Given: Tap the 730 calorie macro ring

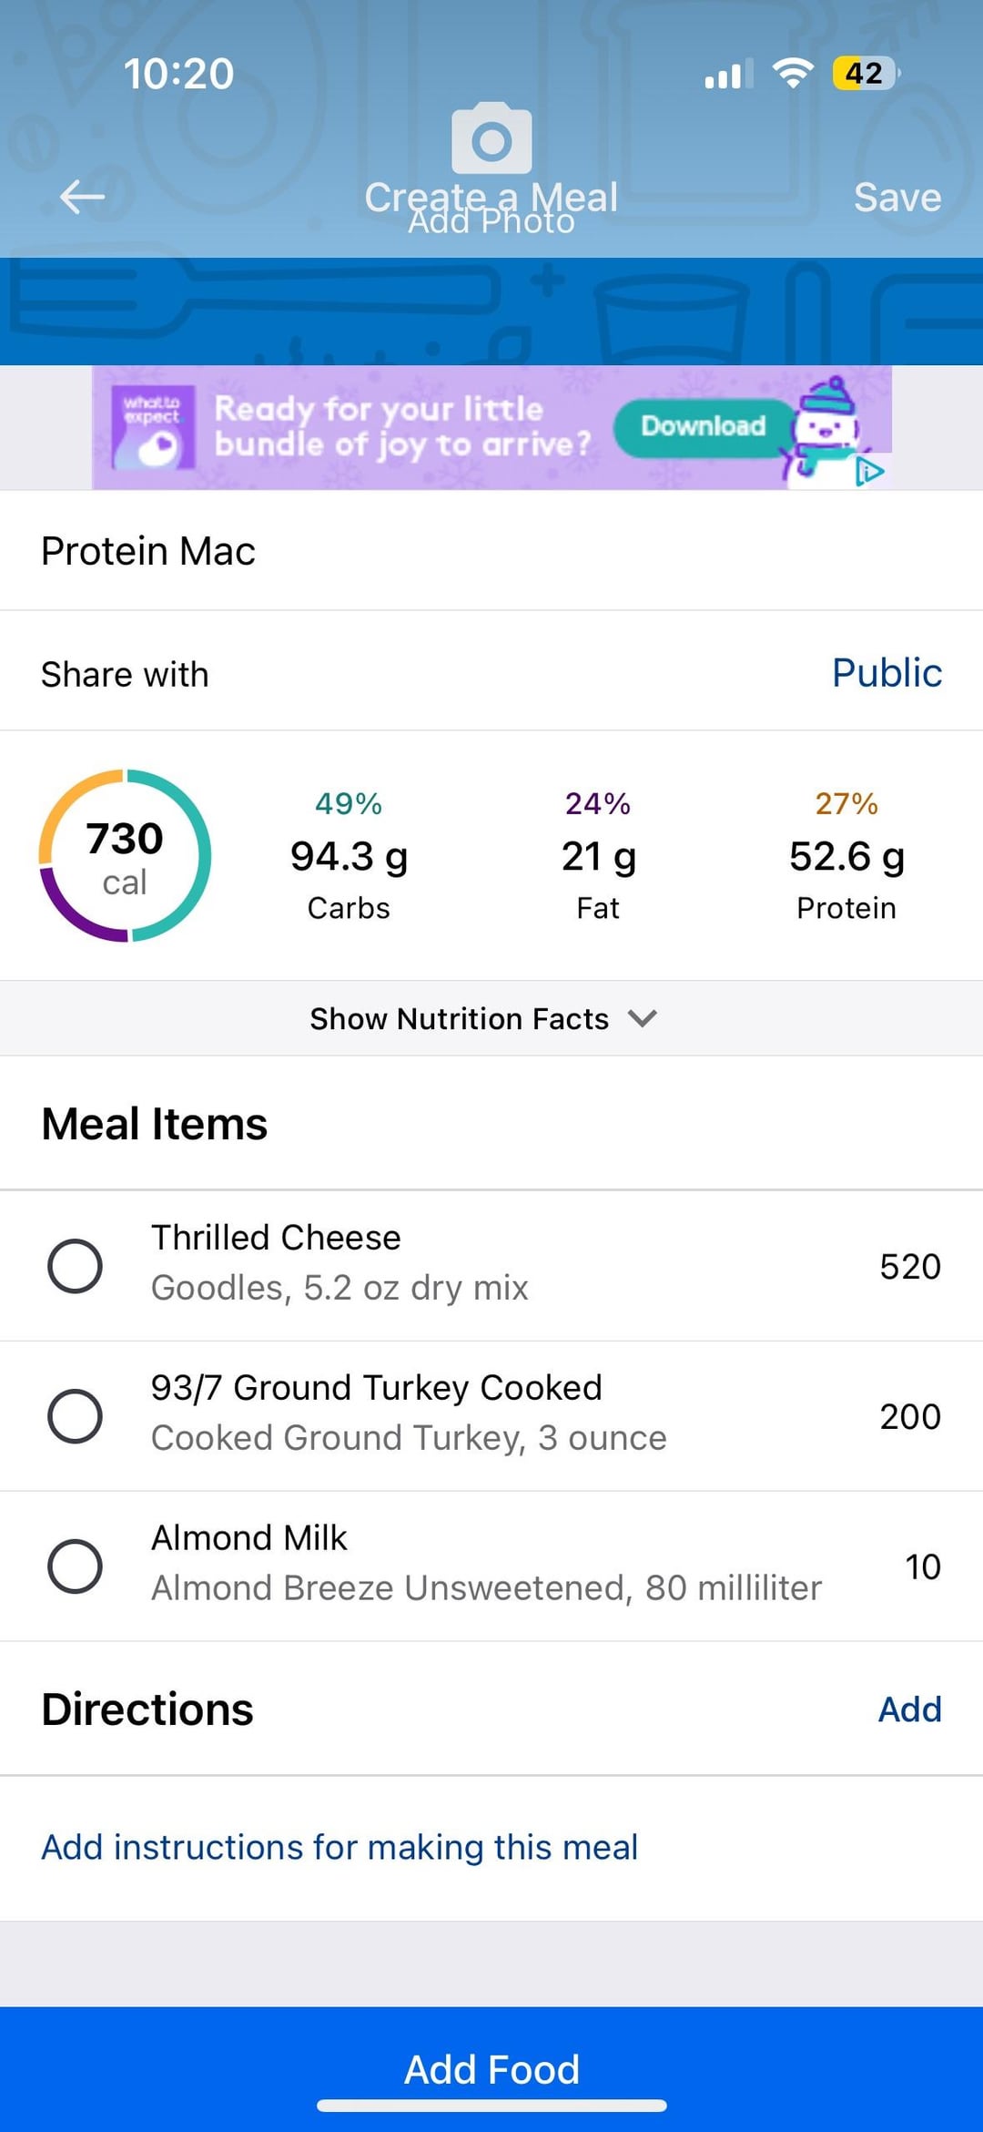Looking at the screenshot, I should [125, 856].
